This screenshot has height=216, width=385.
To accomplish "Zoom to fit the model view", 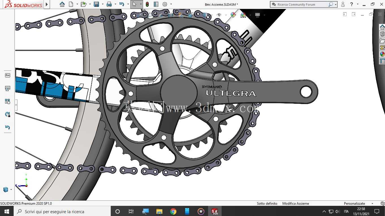I will click(140, 15).
